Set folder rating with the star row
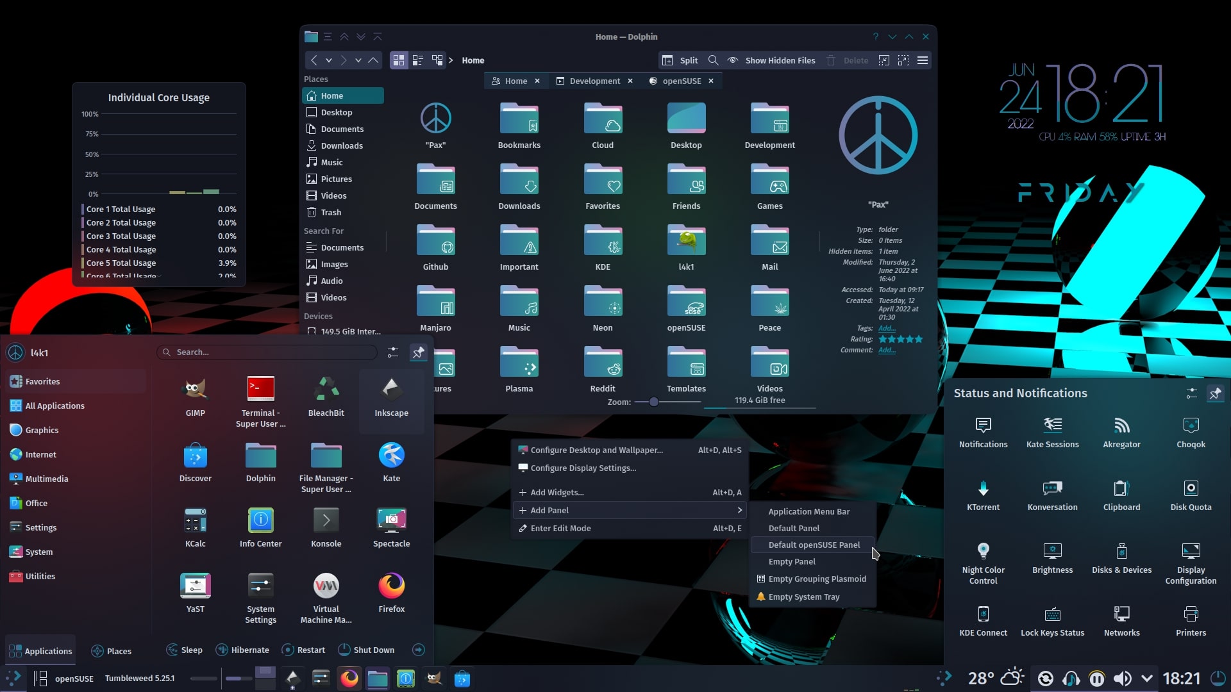1231x692 pixels. pyautogui.click(x=900, y=339)
